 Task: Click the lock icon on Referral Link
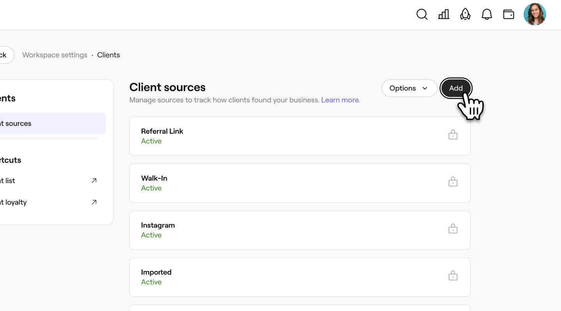click(x=453, y=135)
